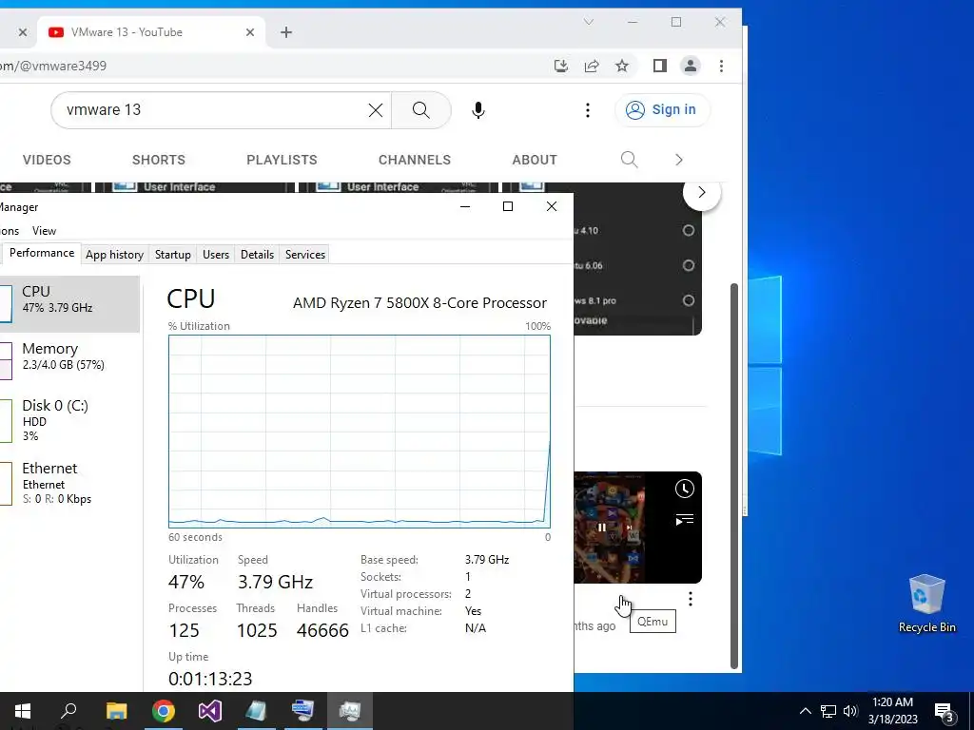Switch to channel VIDEOS tab
This screenshot has width=974, height=730.
tap(47, 160)
